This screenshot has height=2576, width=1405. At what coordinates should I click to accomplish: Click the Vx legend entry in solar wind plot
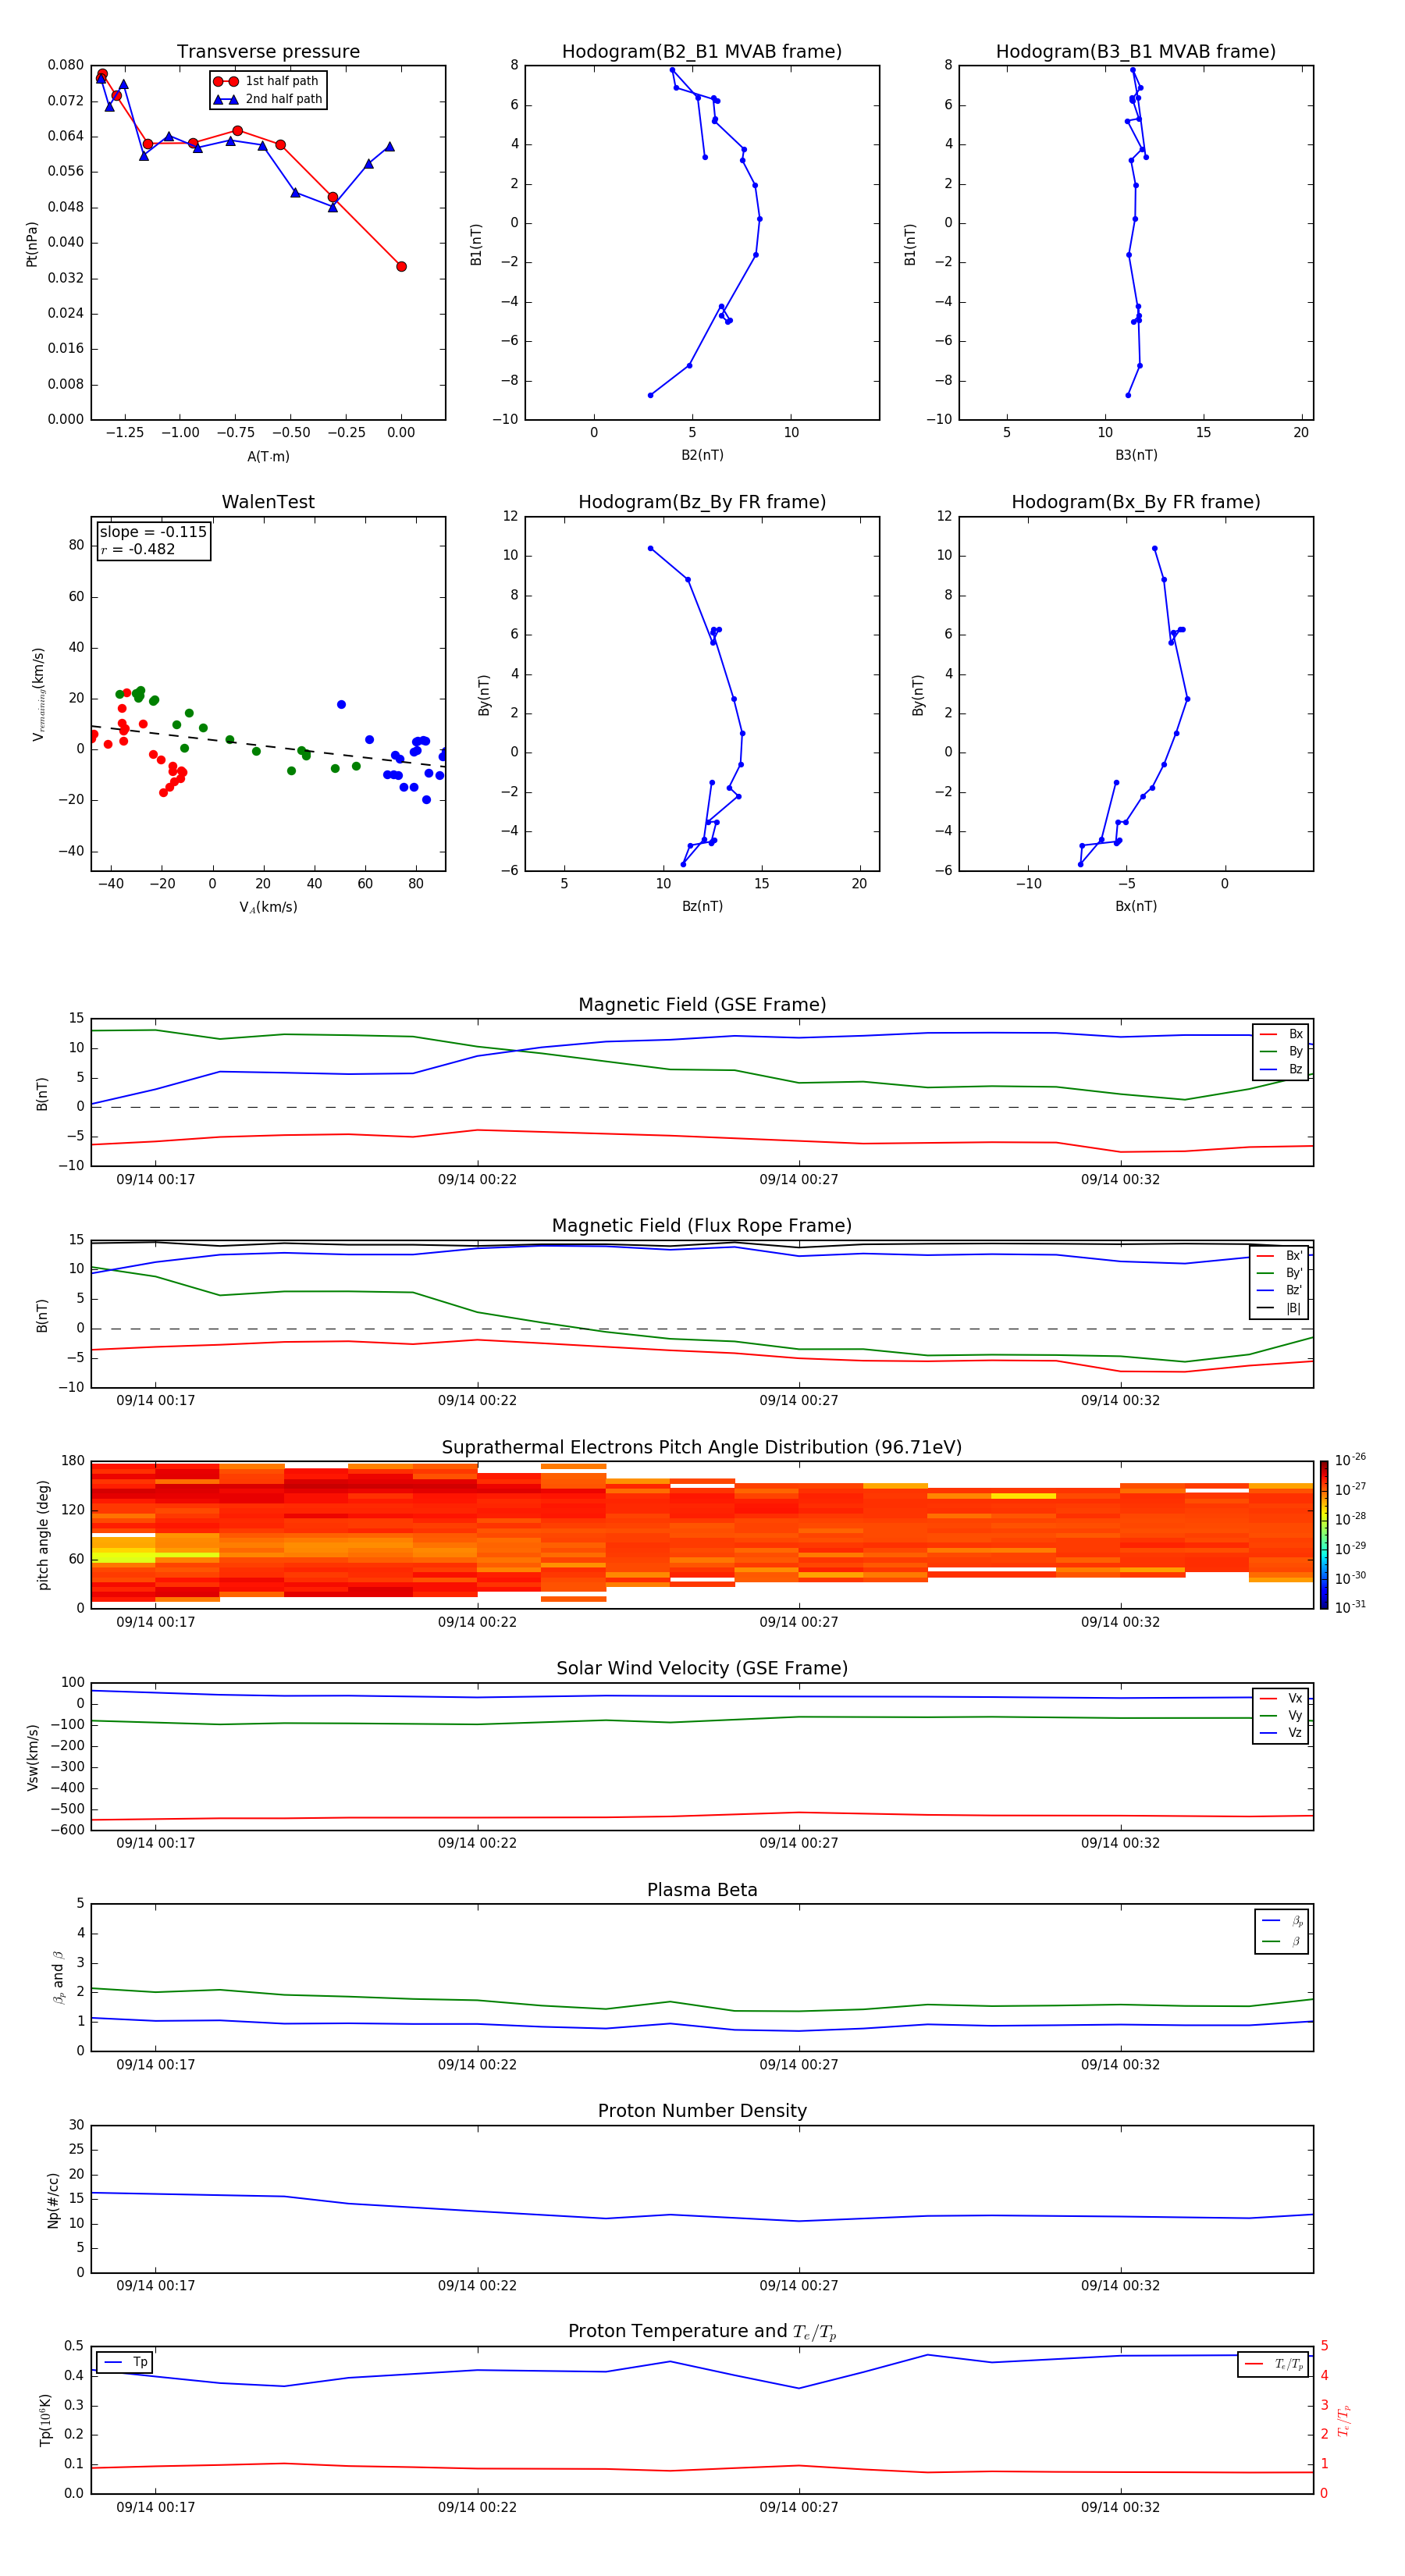pos(1281,1698)
